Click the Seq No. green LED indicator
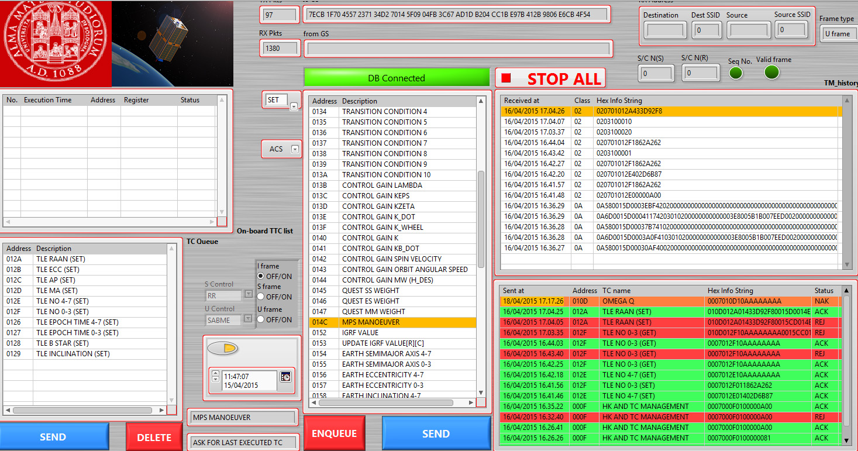This screenshot has width=858, height=451. pyautogui.click(x=736, y=73)
